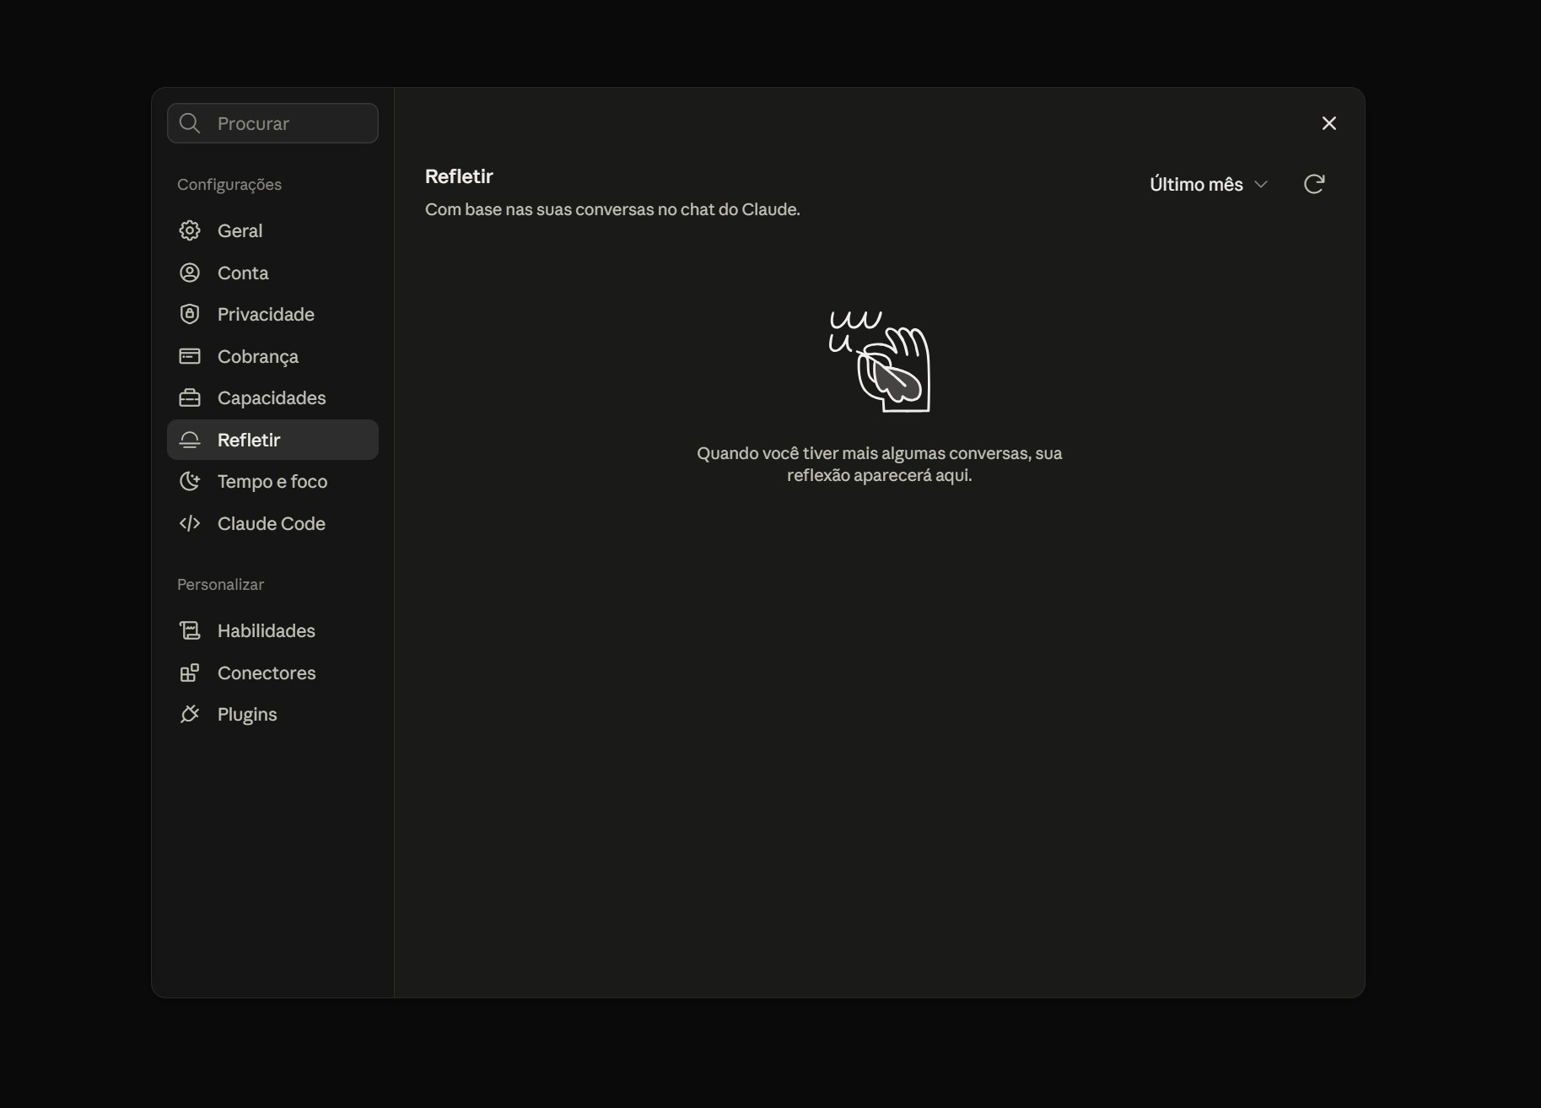This screenshot has width=1541, height=1108.
Task: Click the 'Quando você tiver mais algumas conversas' message
Action: [880, 464]
